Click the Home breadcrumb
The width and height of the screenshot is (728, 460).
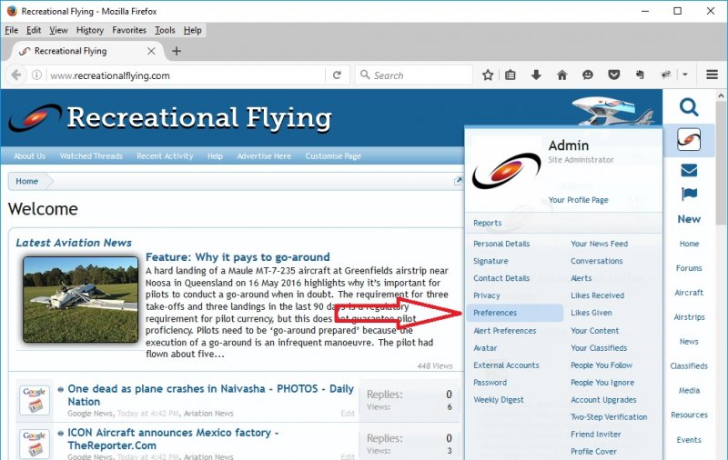[x=27, y=181]
